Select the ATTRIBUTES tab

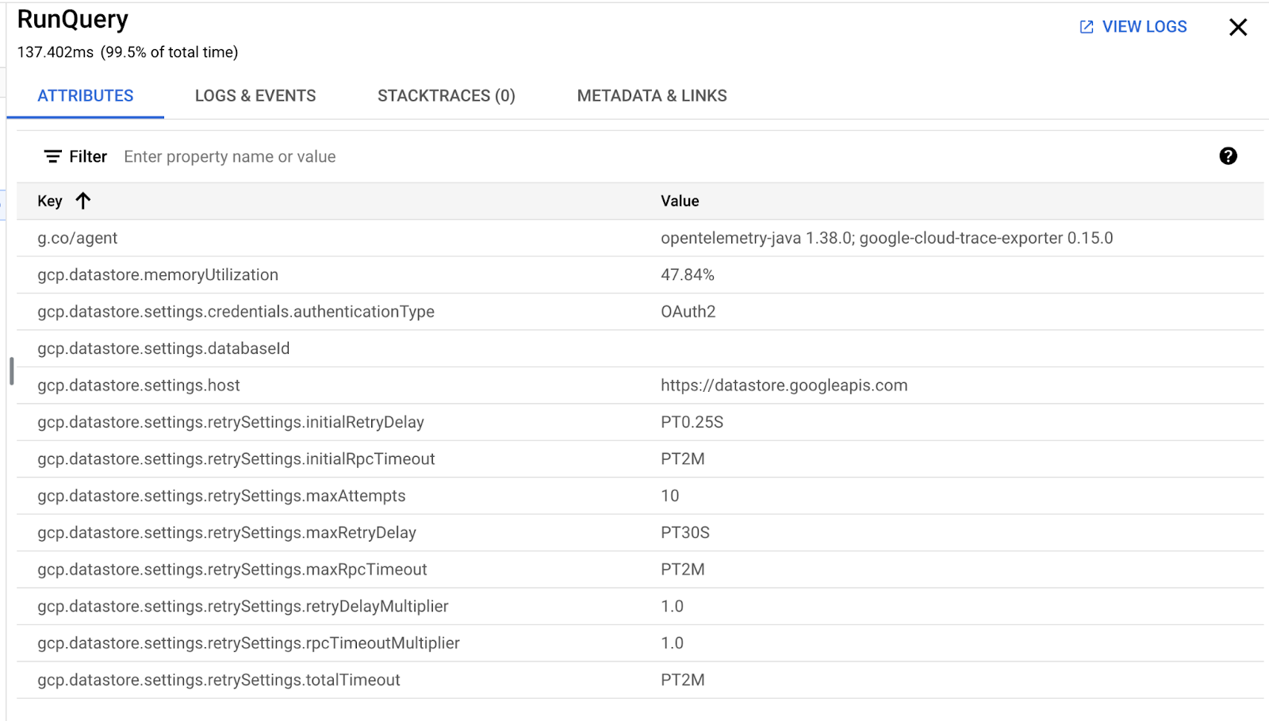pyautogui.click(x=85, y=95)
